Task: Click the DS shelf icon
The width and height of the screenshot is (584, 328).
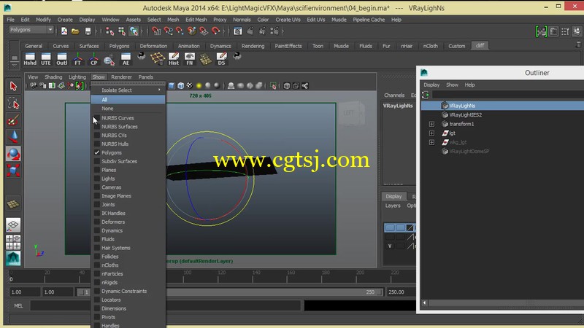Action: [x=222, y=59]
